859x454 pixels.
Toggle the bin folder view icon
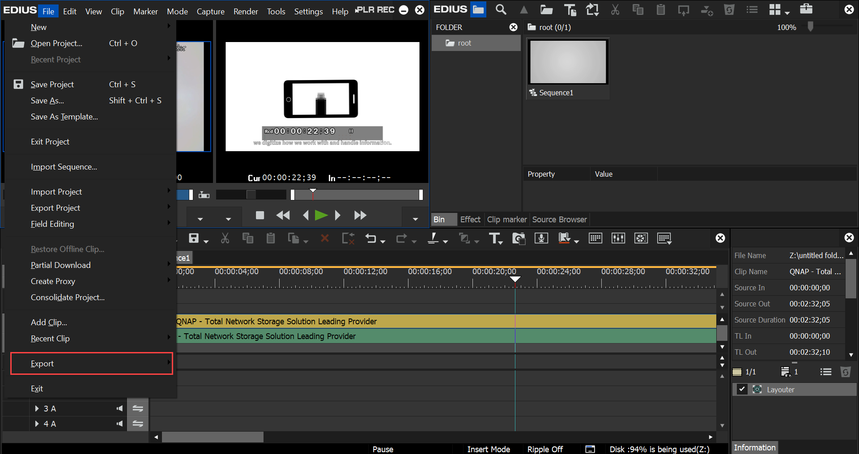tap(478, 9)
